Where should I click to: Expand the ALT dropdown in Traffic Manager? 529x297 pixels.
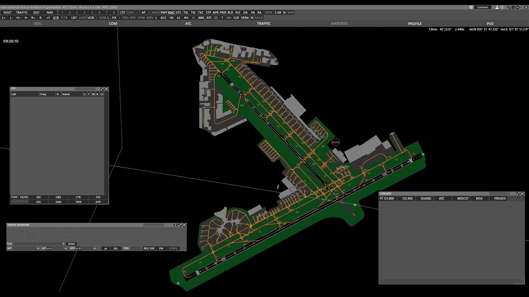pyautogui.click(x=66, y=249)
